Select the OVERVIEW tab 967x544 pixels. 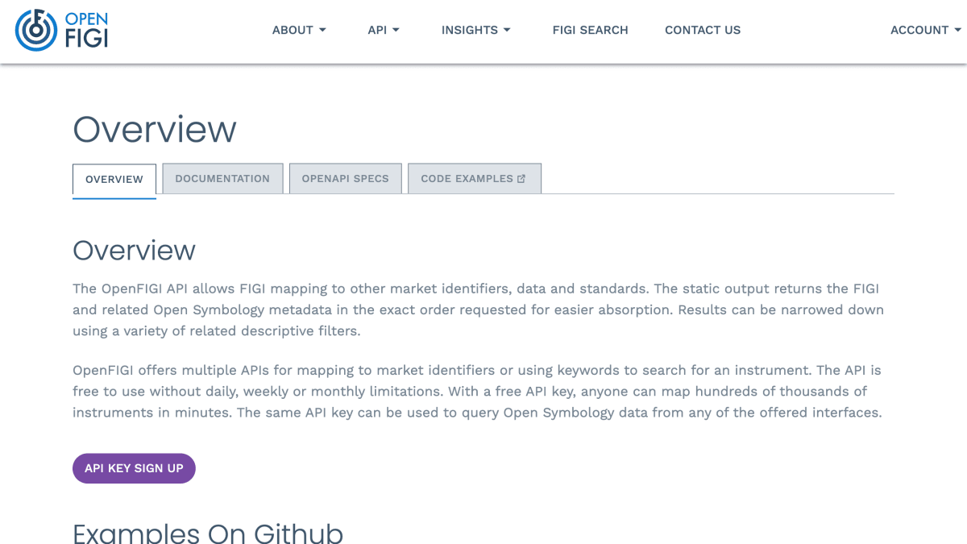click(x=114, y=180)
